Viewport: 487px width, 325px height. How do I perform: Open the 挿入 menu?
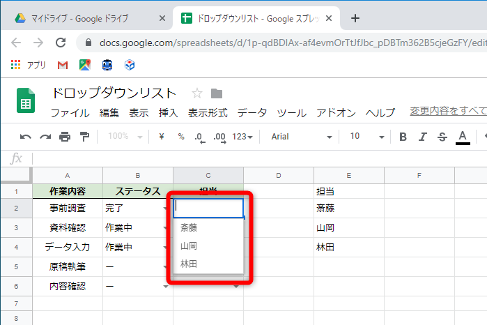tap(169, 112)
